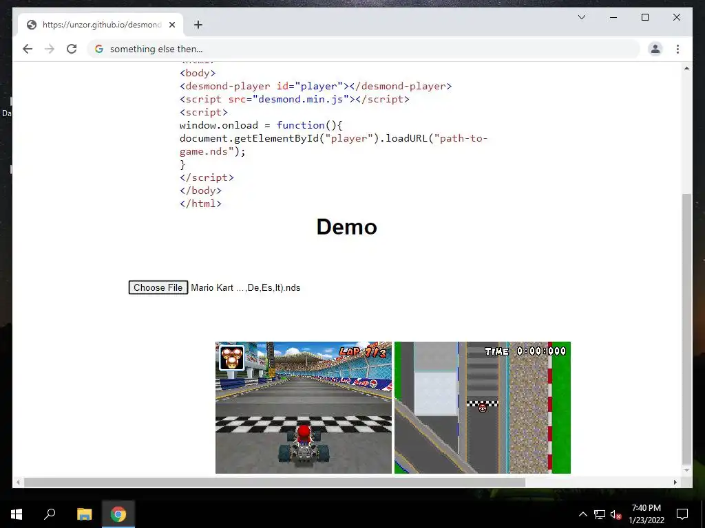The height and width of the screenshot is (528, 705).
Task: Open the clock showing 7:40 PM
Action: [x=646, y=514]
